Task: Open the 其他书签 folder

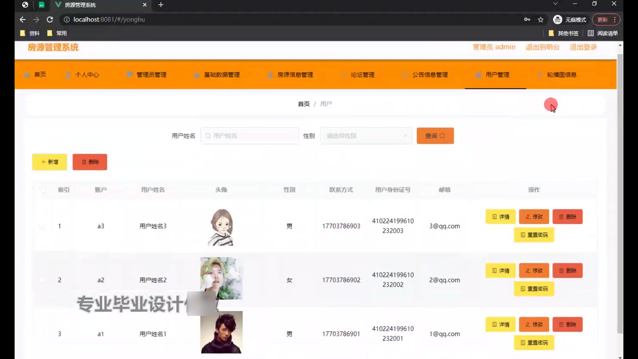Action: click(564, 33)
